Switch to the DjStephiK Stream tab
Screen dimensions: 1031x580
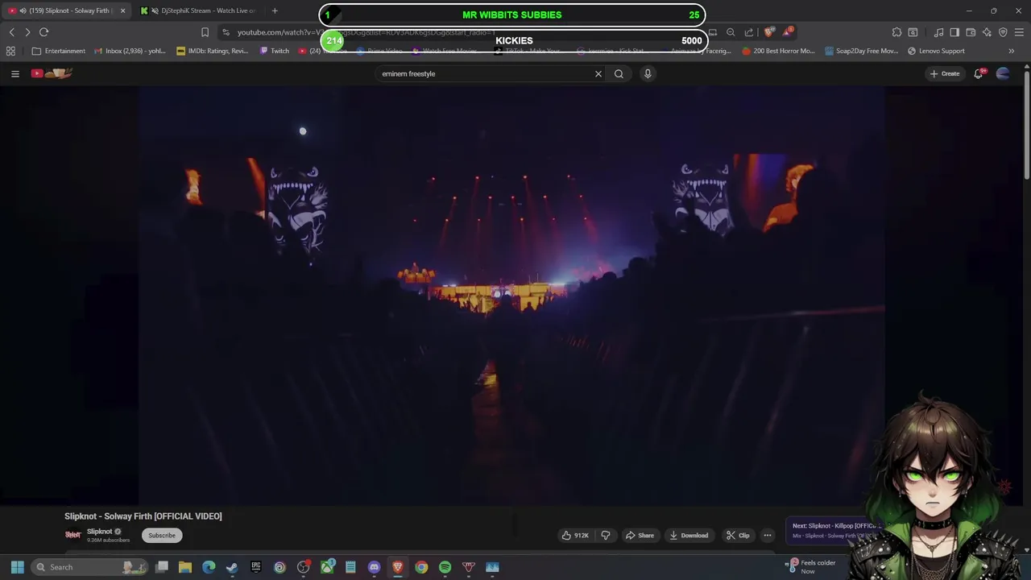(x=199, y=10)
